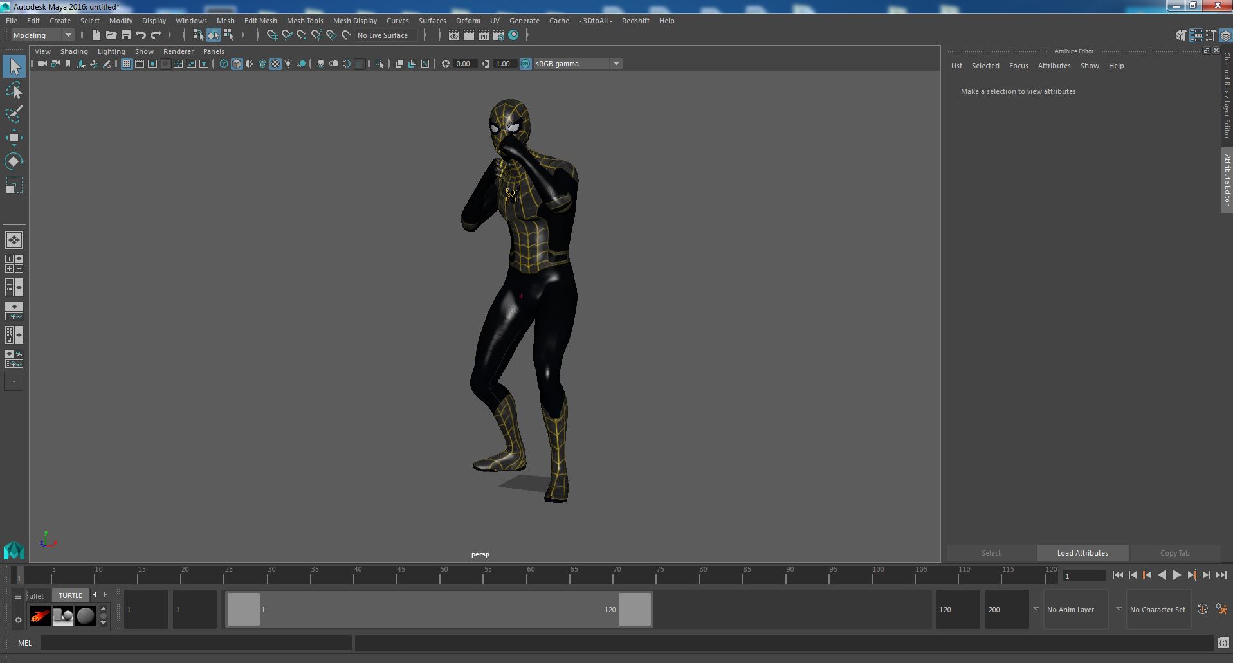This screenshot has height=663, width=1233.
Task: Select by hierarchy mode icon
Action: click(198, 35)
